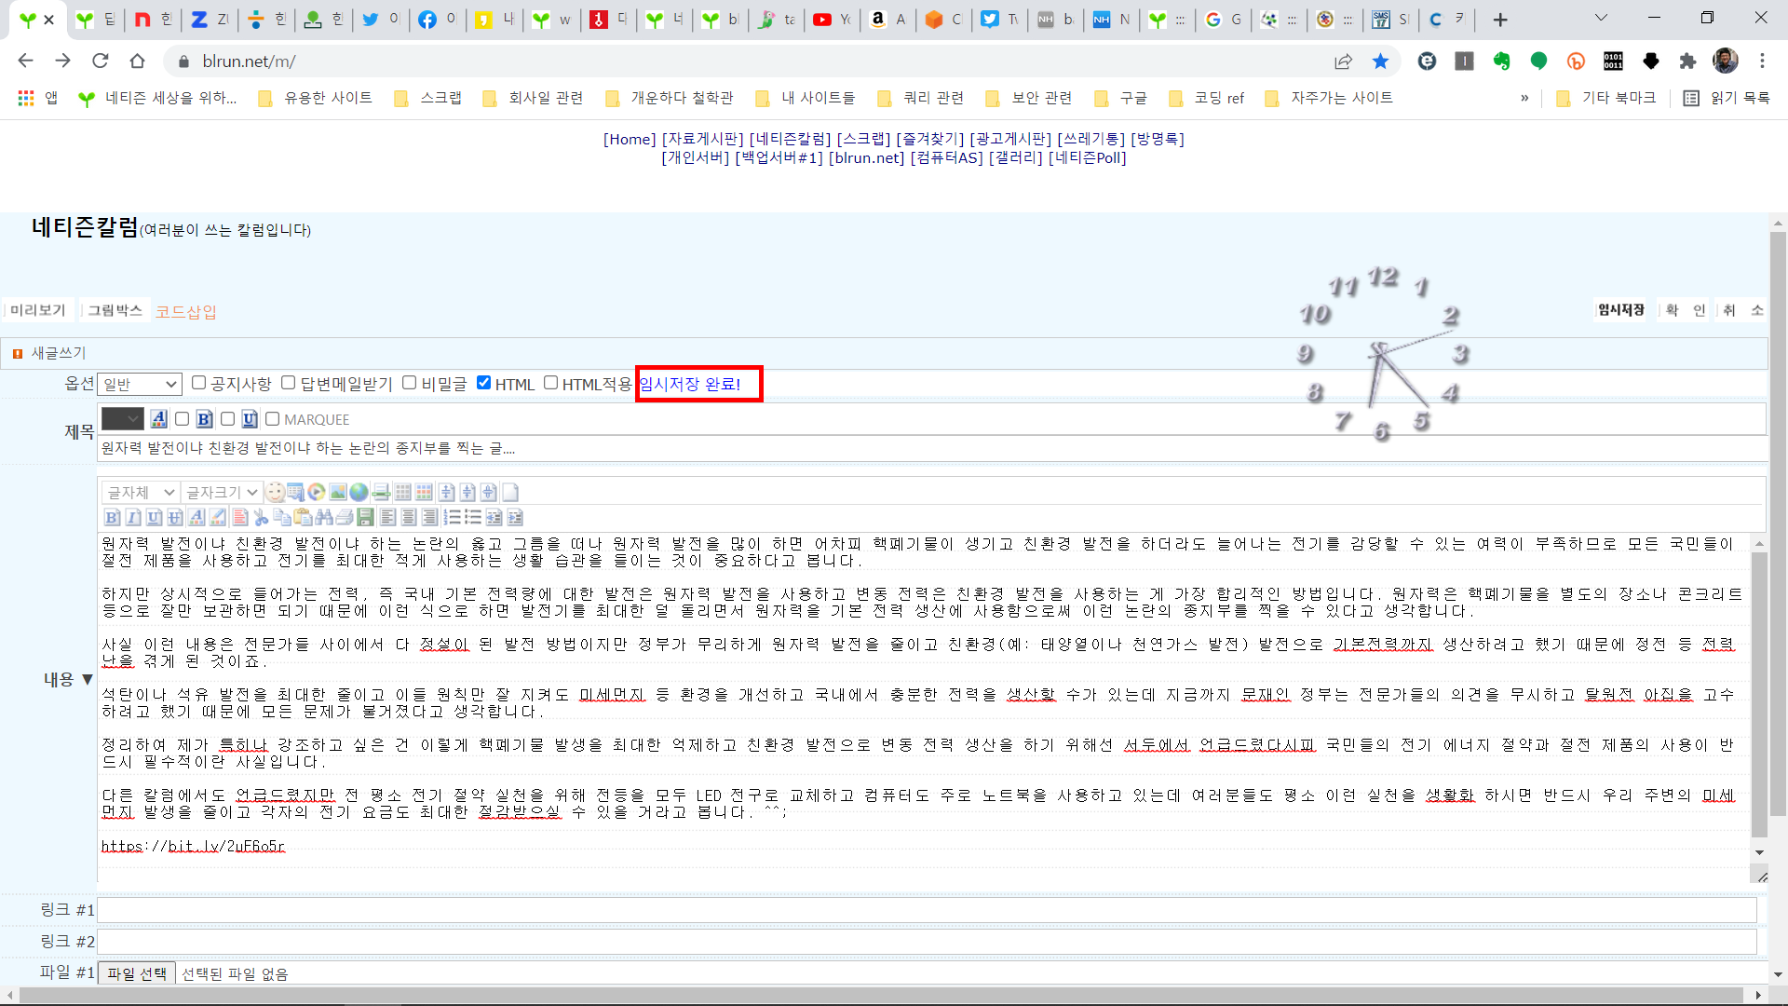Click the 링크 #2 input field

click(927, 942)
